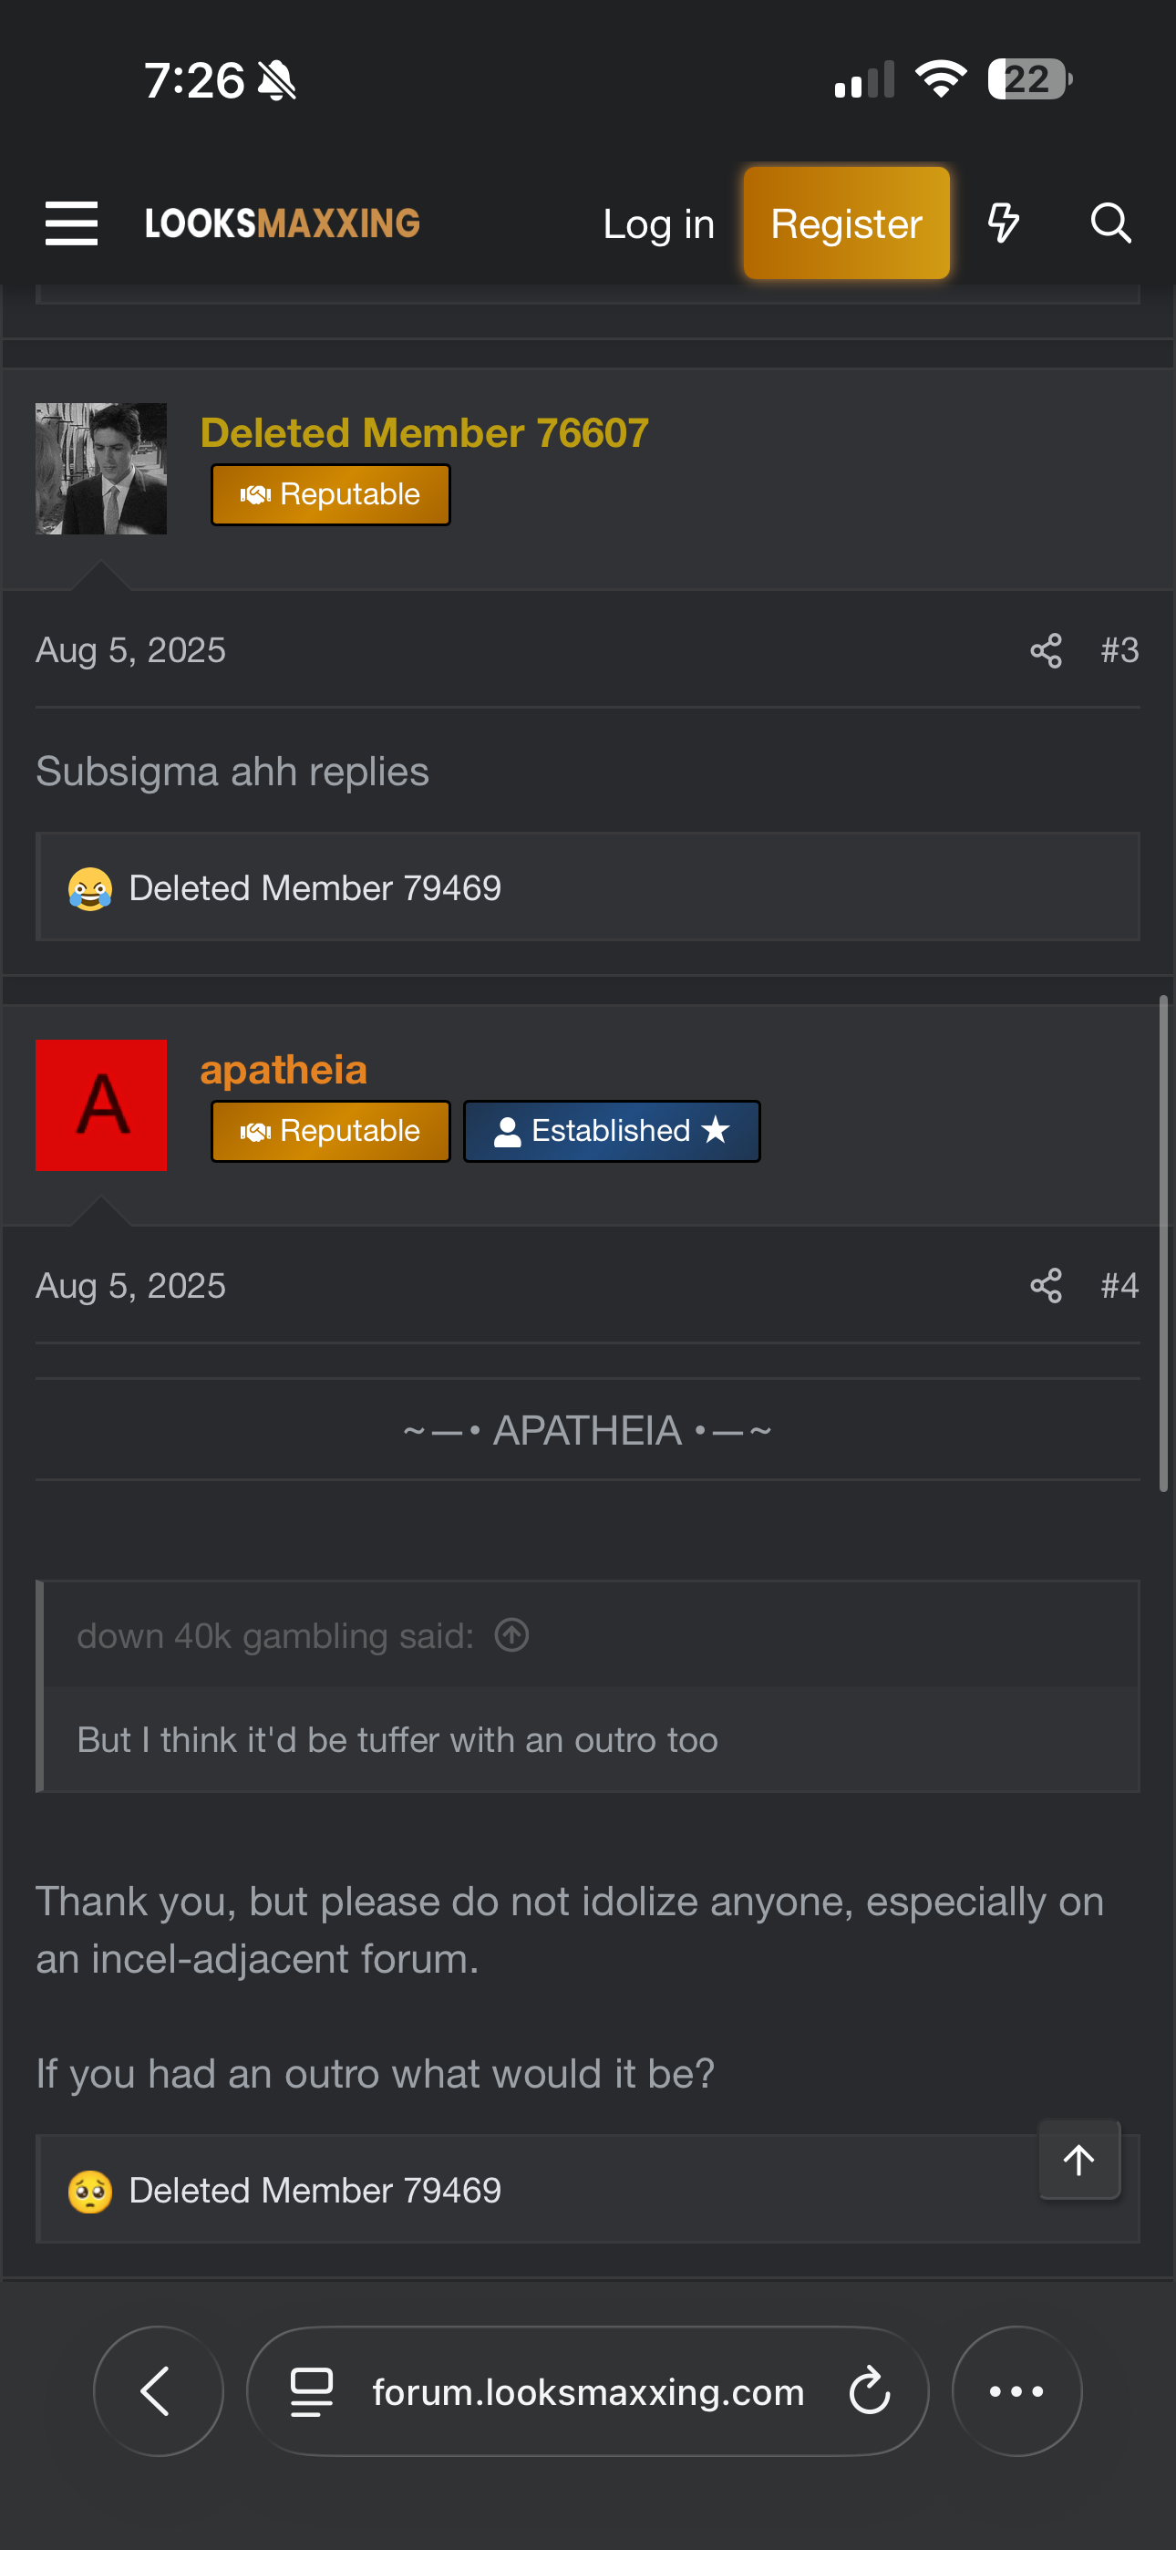
Task: Tap the forum.looksmaxxing.com address field
Action: click(588, 2391)
